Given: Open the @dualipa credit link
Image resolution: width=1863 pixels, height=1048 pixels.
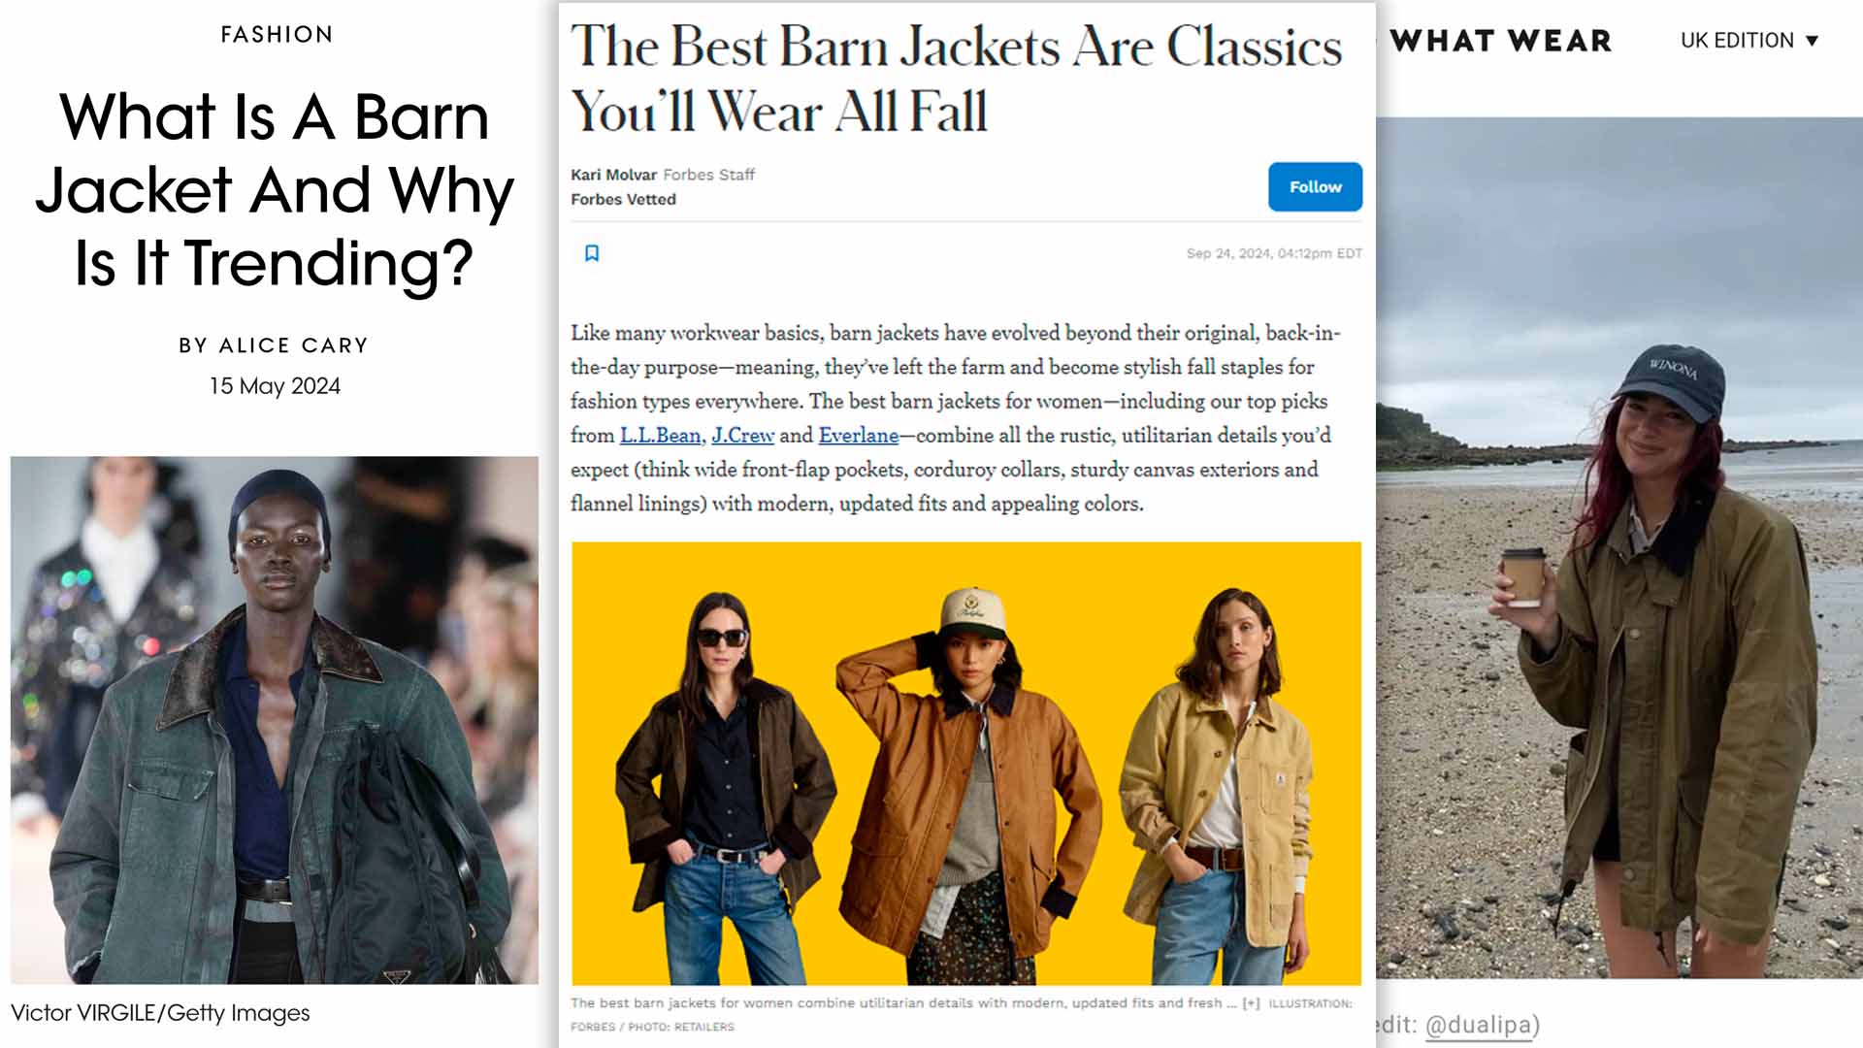Looking at the screenshot, I should pos(1482,1025).
